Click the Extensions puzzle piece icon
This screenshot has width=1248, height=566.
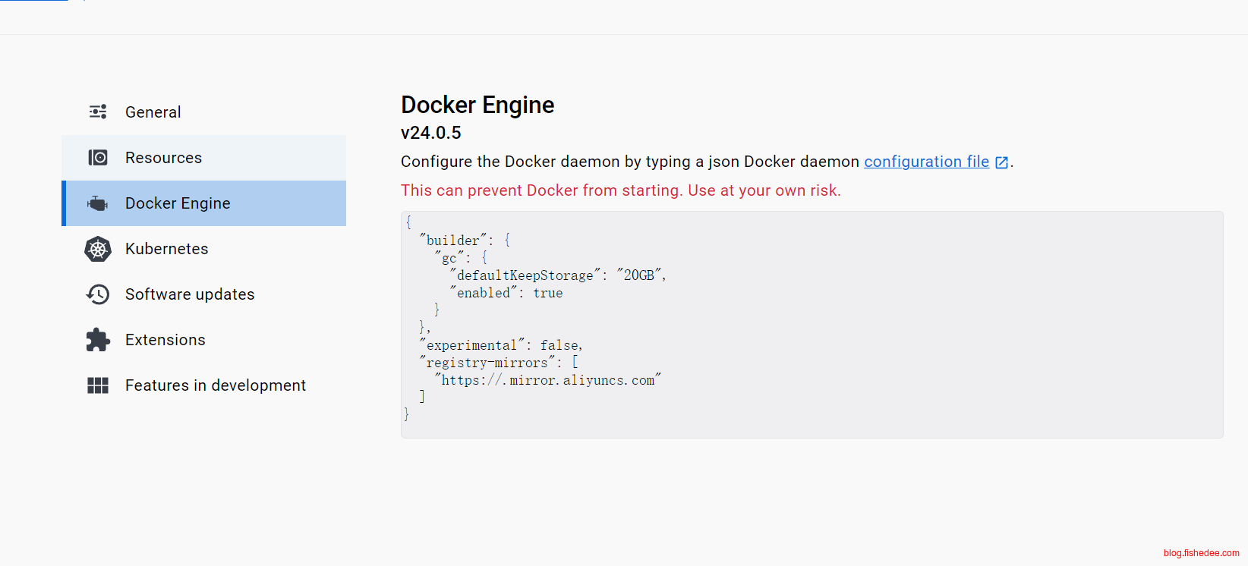[x=98, y=340]
